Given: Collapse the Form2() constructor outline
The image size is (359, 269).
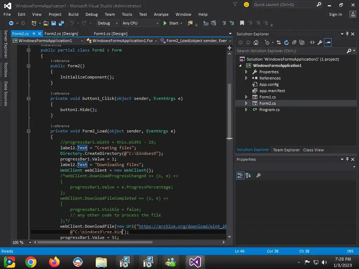Looking at the screenshot, I should click(x=29, y=66).
